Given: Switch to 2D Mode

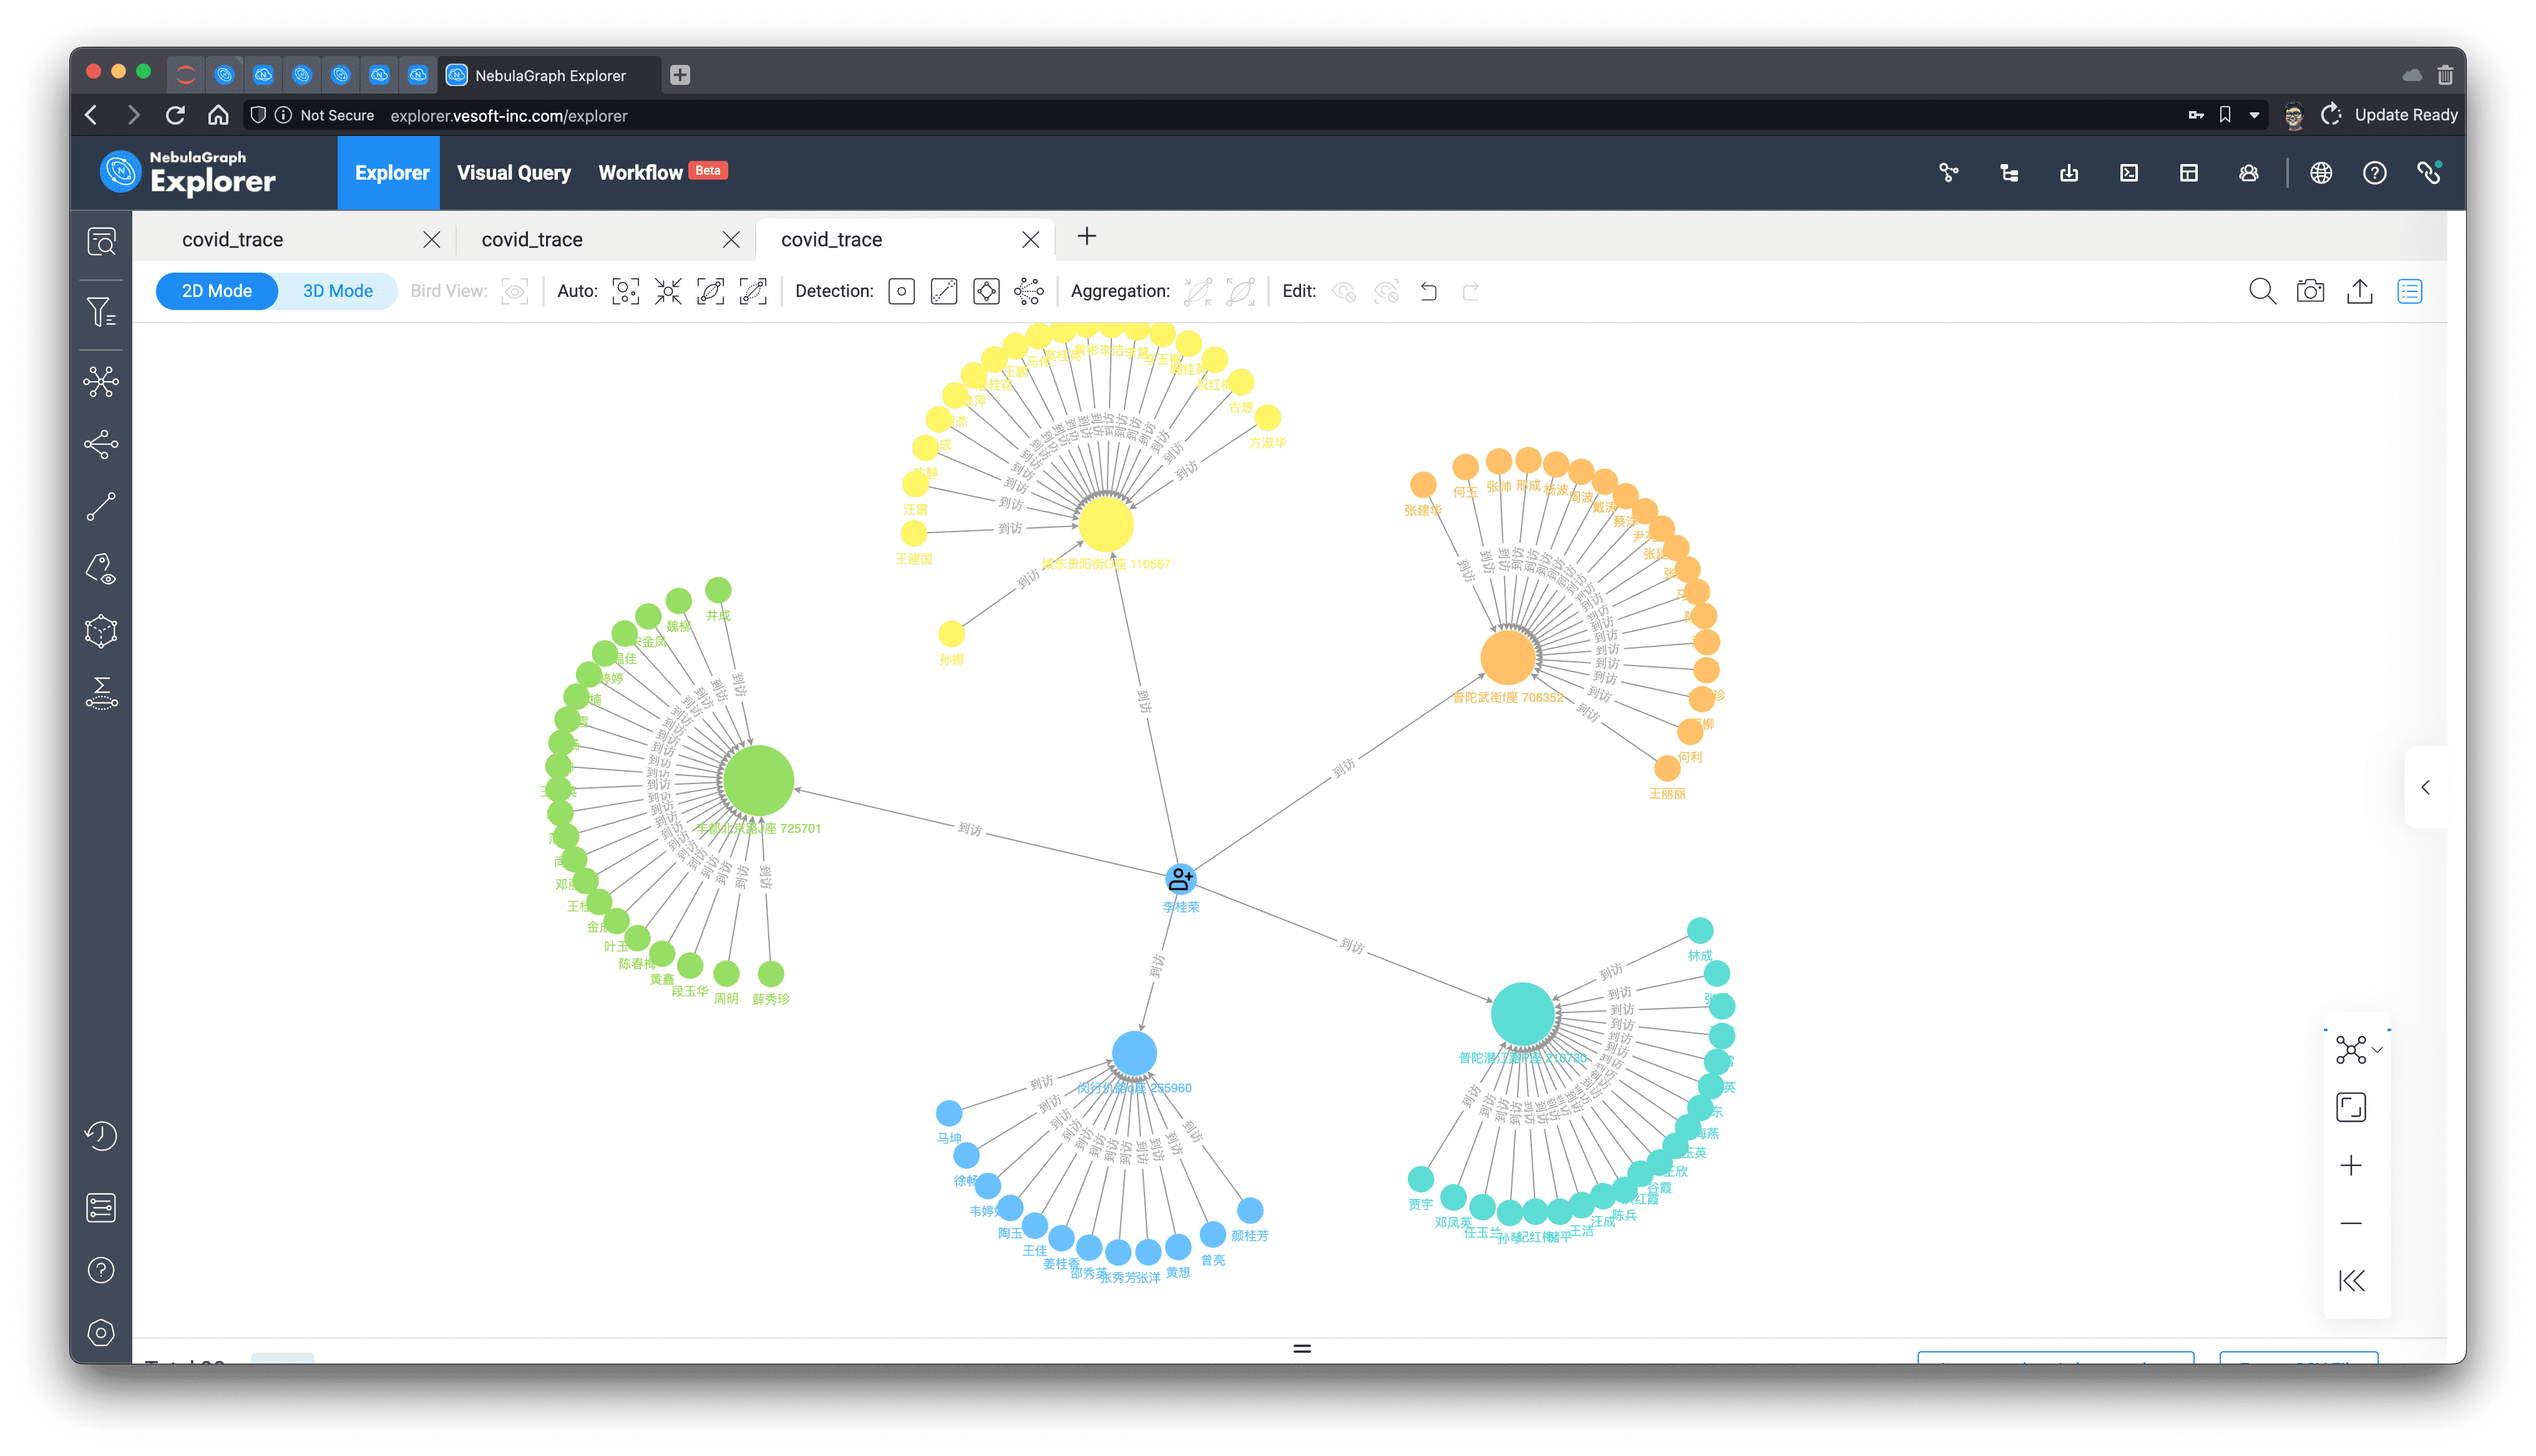Looking at the screenshot, I should pyautogui.click(x=216, y=291).
